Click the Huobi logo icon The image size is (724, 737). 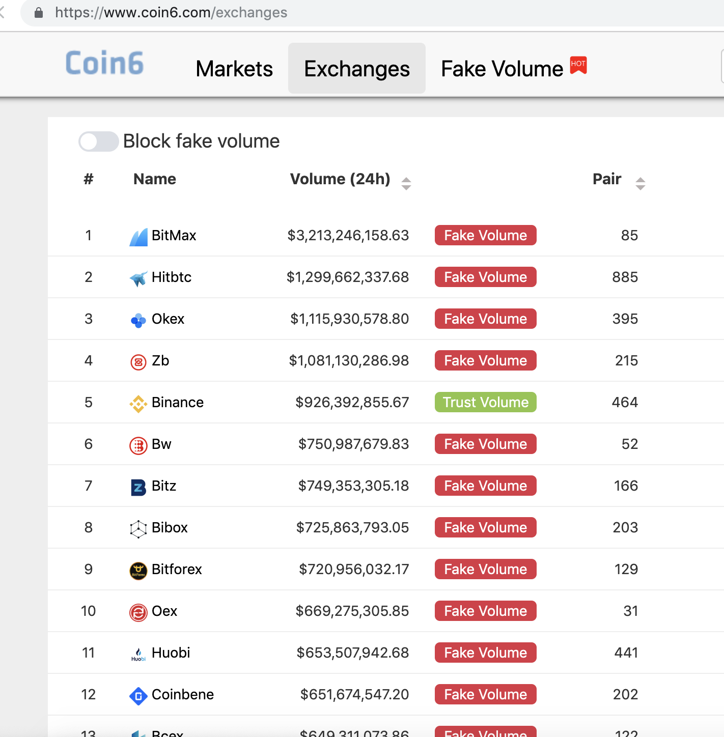[x=137, y=653]
